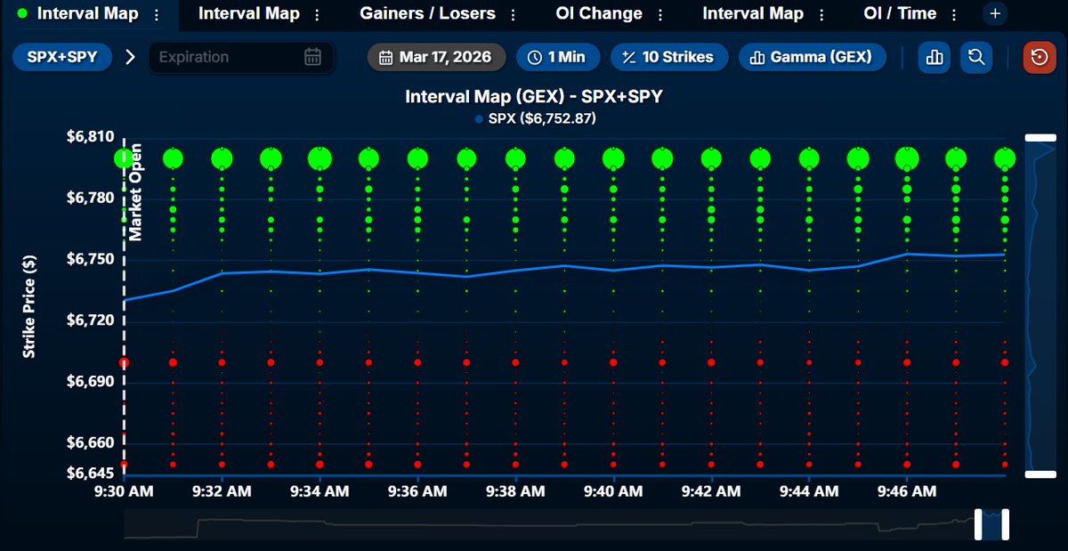Grab the top handle of vertical price slider
The height and width of the screenshot is (551, 1068).
(x=1040, y=138)
